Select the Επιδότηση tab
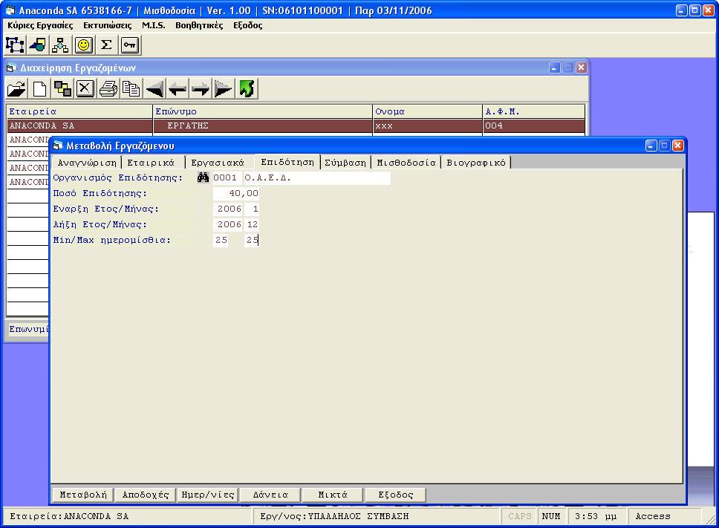The width and height of the screenshot is (719, 528). [x=287, y=162]
